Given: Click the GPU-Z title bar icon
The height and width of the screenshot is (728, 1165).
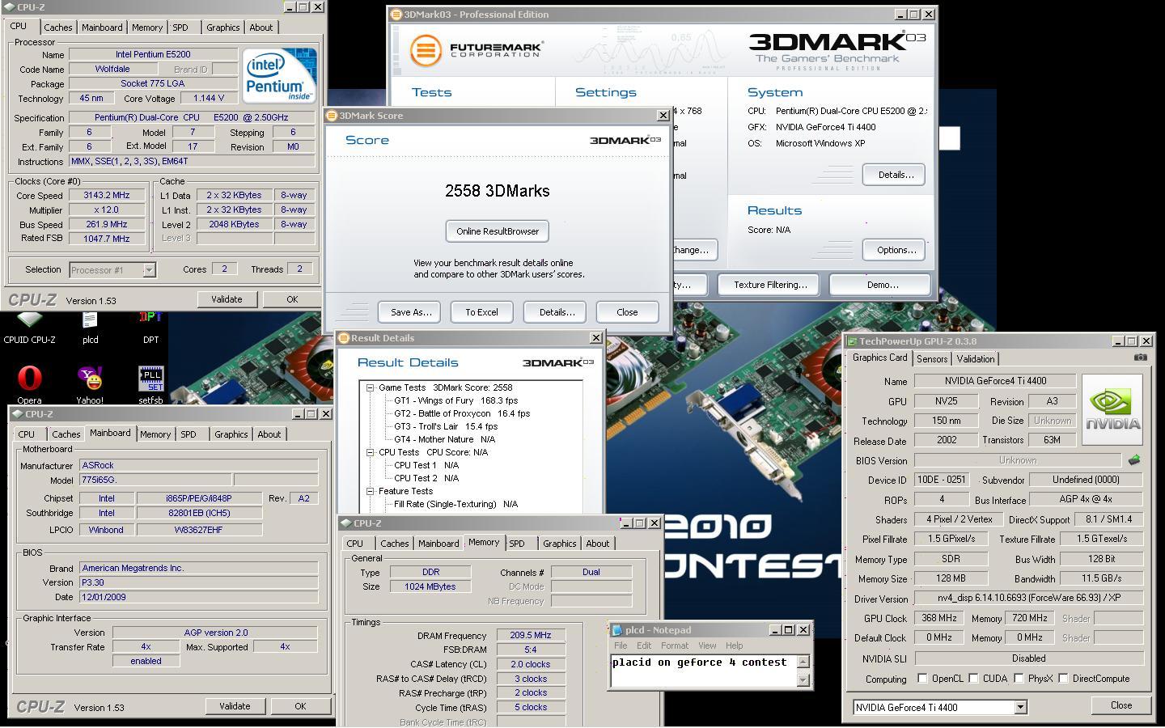Looking at the screenshot, I should tap(852, 341).
